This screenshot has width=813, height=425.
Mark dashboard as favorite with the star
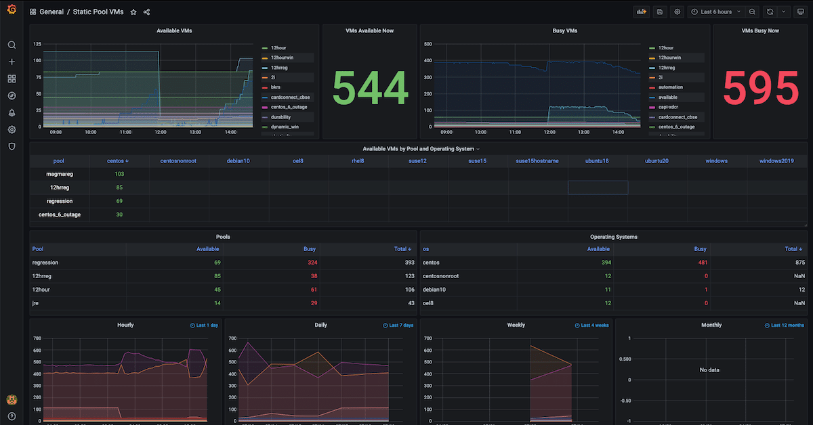pyautogui.click(x=133, y=12)
